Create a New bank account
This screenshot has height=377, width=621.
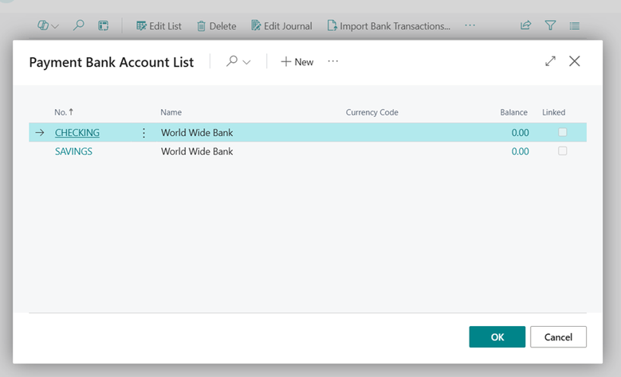click(297, 62)
